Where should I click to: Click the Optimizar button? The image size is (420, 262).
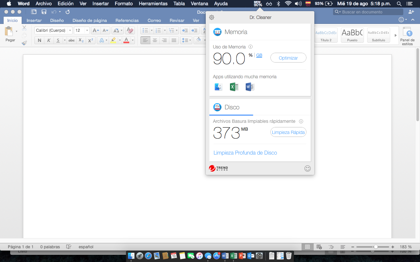tap(288, 58)
